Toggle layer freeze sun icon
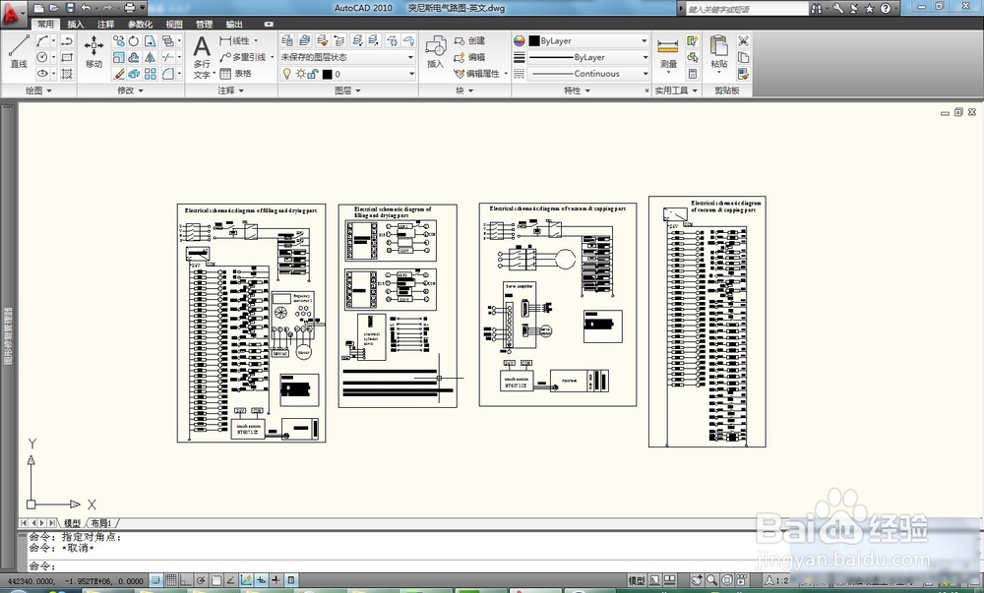984x593 pixels. pyautogui.click(x=300, y=74)
